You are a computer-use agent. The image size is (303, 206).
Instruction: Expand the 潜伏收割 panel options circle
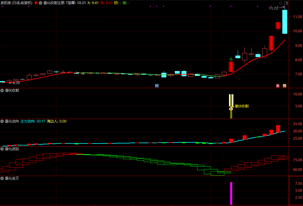[2, 90]
